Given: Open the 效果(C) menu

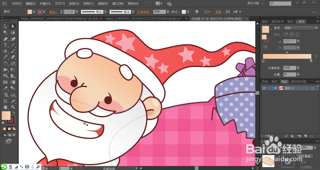Looking at the screenshot, I should (88, 4).
